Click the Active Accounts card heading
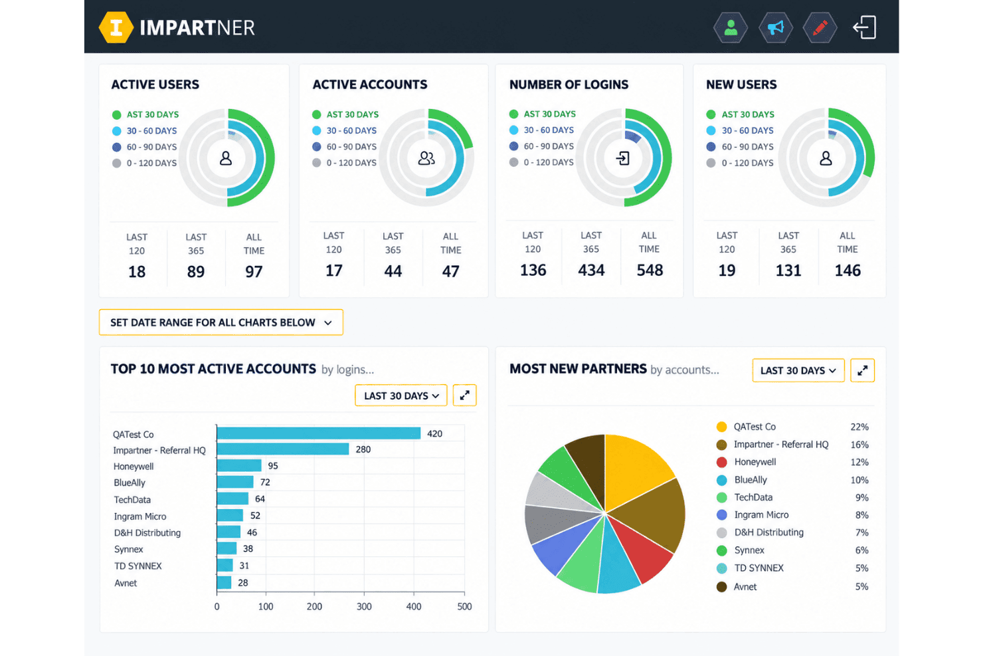The image size is (983, 656). 370,84
